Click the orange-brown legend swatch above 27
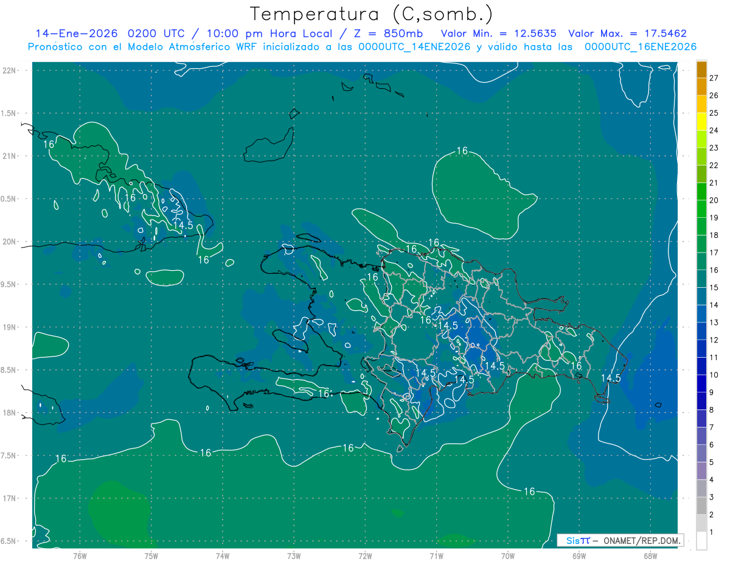Image resolution: width=730 pixels, height=564 pixels. pos(701,69)
